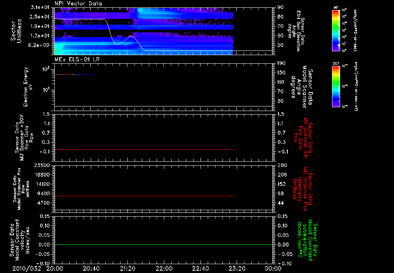Select the "NPI Vector Data" panel title
The height and width of the screenshot is (273, 394).
[x=78, y=3]
